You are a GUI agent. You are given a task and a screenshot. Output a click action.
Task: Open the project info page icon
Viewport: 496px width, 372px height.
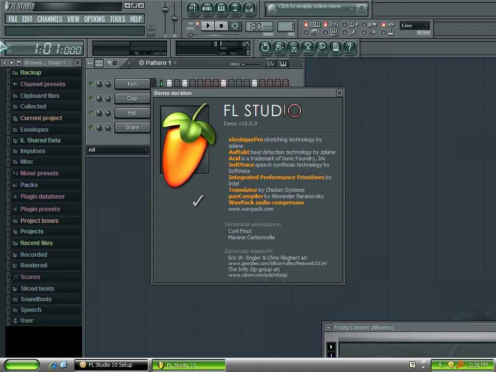tap(336, 48)
